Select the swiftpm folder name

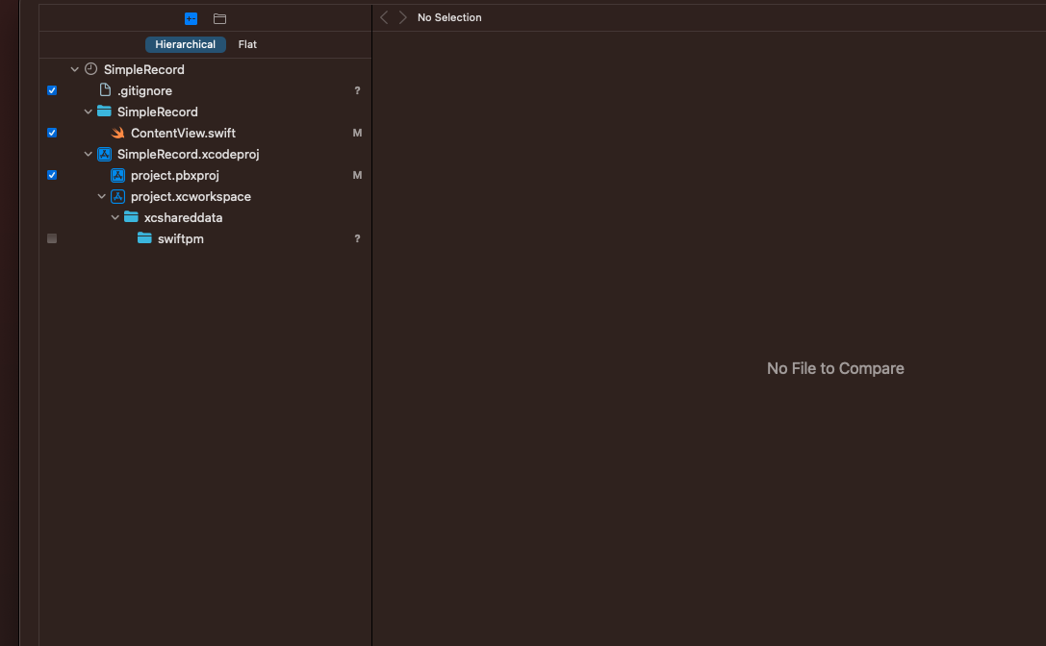181,238
